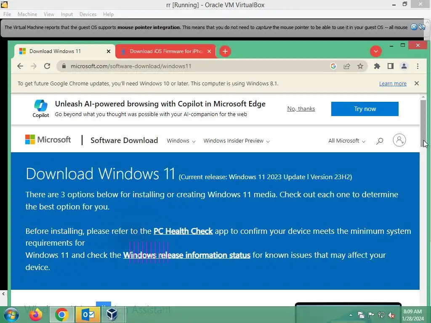Open Chrome extensions puzzle icon

pyautogui.click(x=377, y=66)
